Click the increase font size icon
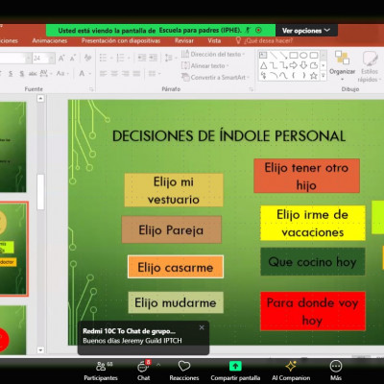 coord(61,58)
